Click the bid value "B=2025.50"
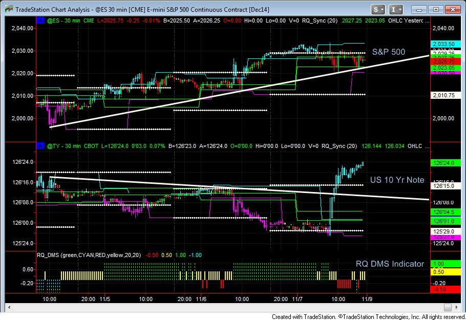The height and width of the screenshot is (320, 466). coord(177,21)
